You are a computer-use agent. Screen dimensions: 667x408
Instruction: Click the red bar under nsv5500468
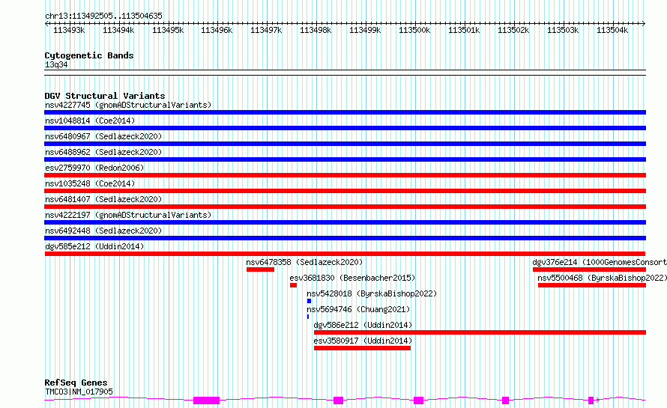point(592,285)
